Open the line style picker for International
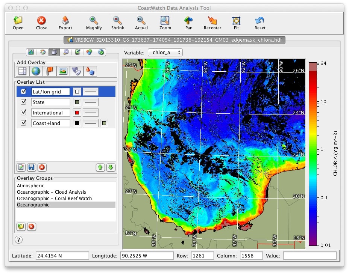This screenshot has width=349, height=274. pyautogui.click(x=90, y=113)
